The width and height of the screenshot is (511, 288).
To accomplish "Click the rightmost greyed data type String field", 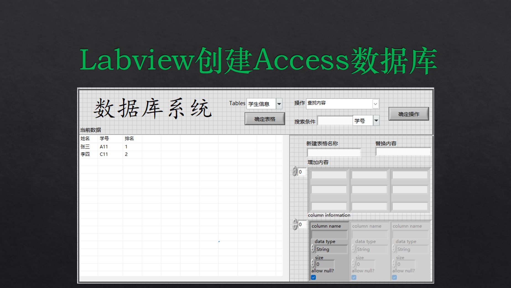I will click(x=412, y=249).
